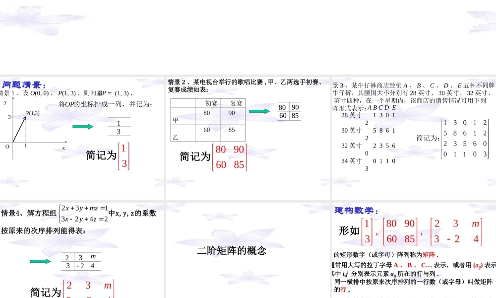This screenshot has width=496, height=298.
Task: Open the 建构数学 slide
Action: click(x=414, y=250)
